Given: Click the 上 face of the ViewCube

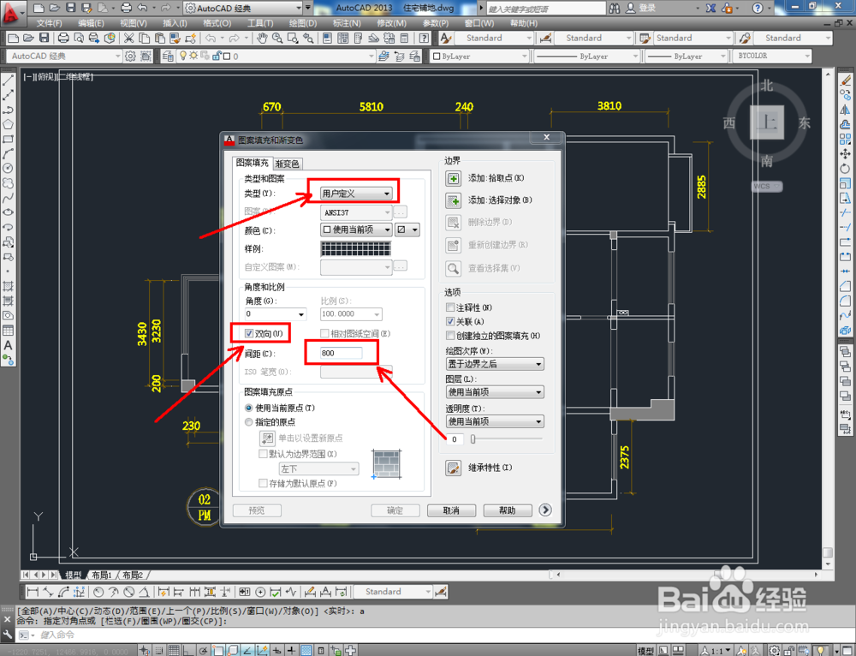Looking at the screenshot, I should tap(766, 122).
